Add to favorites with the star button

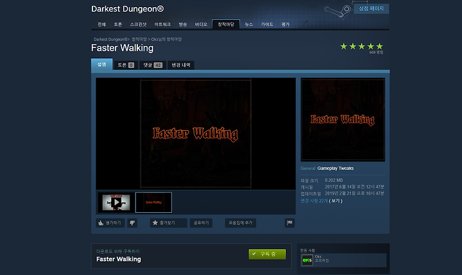(x=168, y=223)
